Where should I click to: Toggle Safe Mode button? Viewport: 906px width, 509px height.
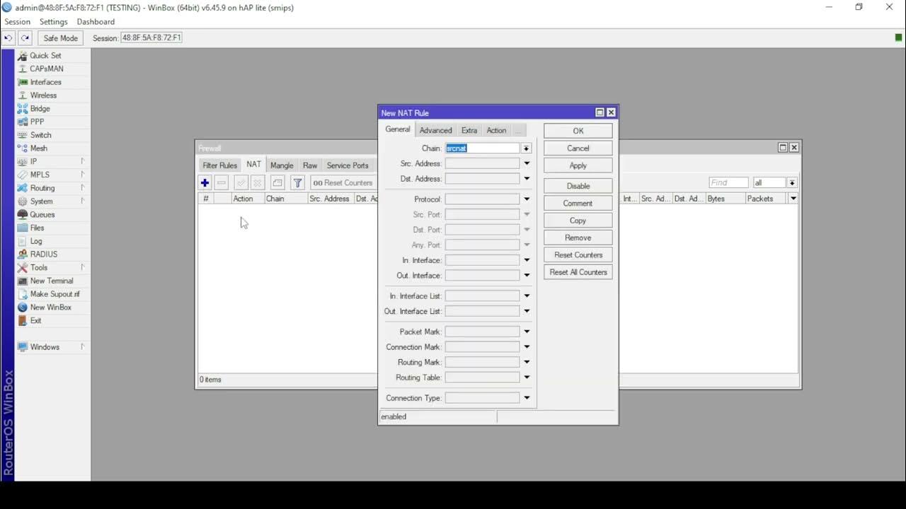click(x=60, y=38)
